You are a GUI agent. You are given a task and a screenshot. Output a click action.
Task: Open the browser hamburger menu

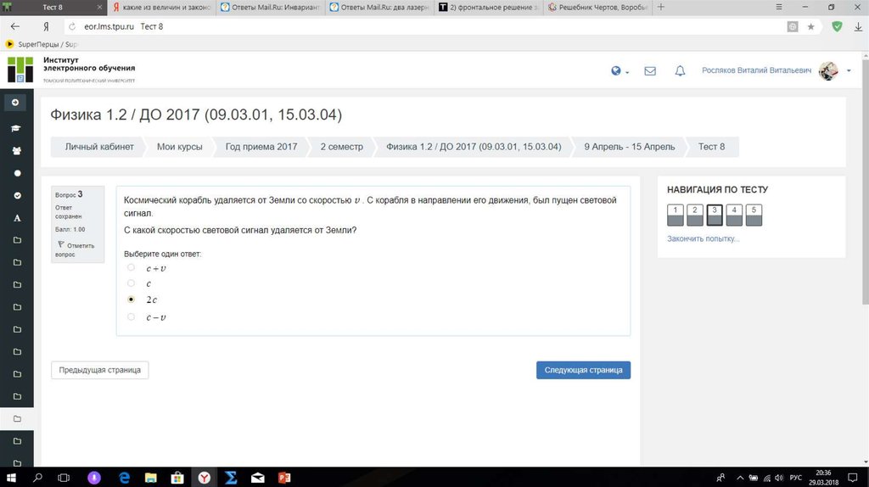779,7
